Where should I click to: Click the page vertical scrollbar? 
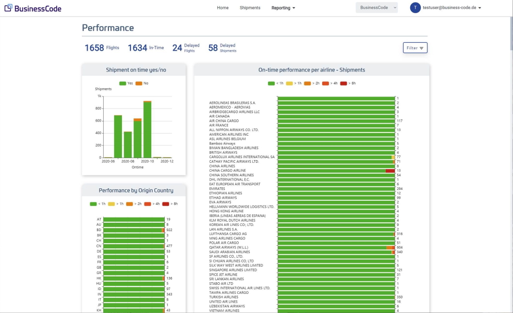coord(511,33)
